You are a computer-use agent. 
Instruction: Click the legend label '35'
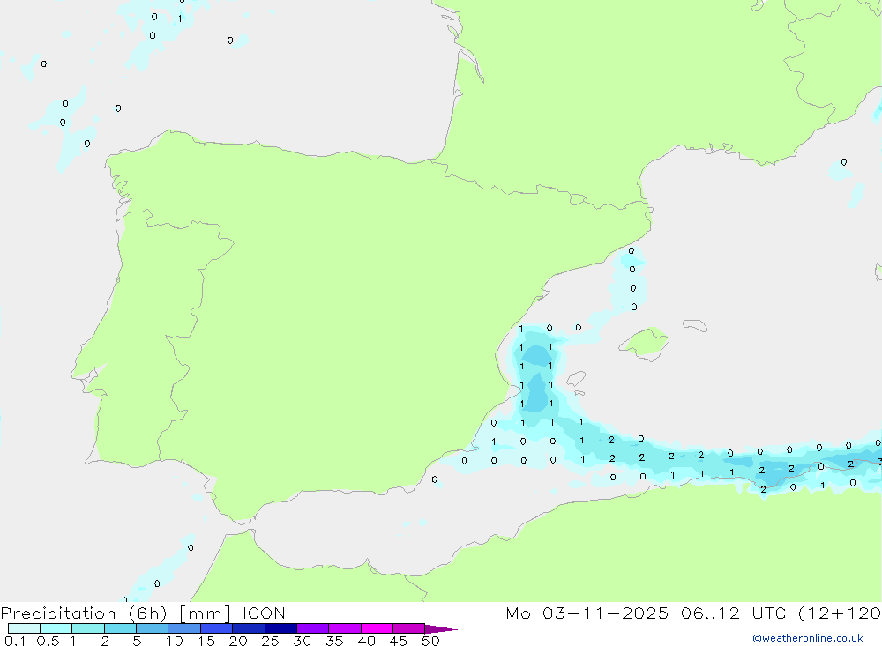click(334, 641)
